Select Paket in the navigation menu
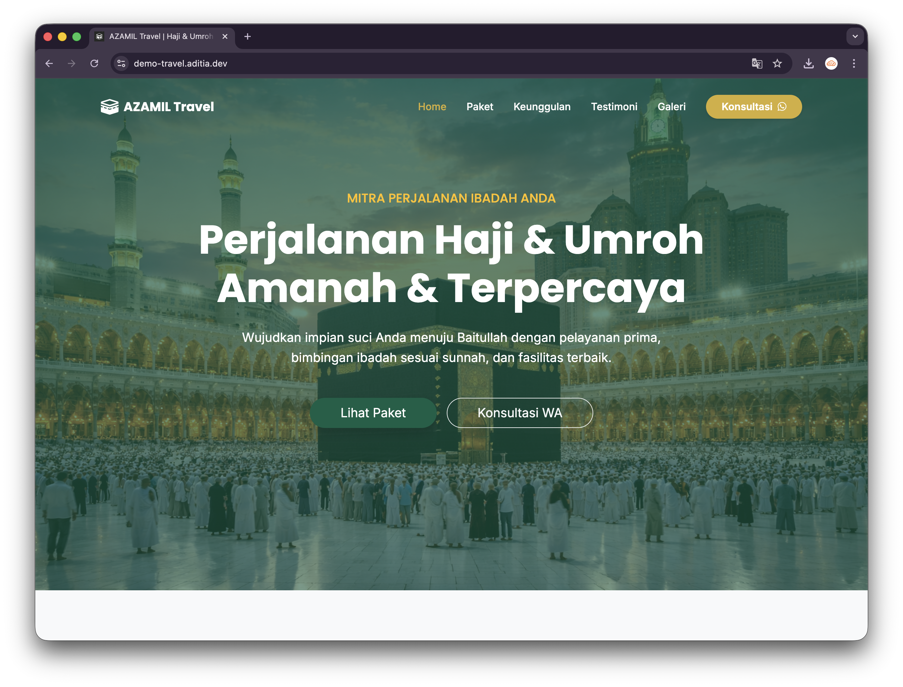903x687 pixels. (479, 107)
